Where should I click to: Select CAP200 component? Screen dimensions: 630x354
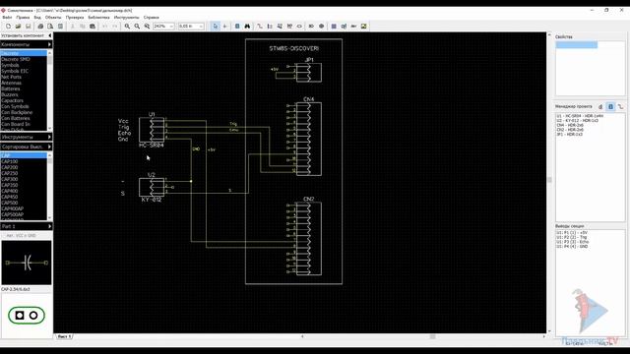24,167
